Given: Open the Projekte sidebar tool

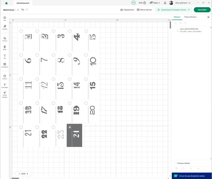Looking at the screenshot, I should (x=5, y=27).
